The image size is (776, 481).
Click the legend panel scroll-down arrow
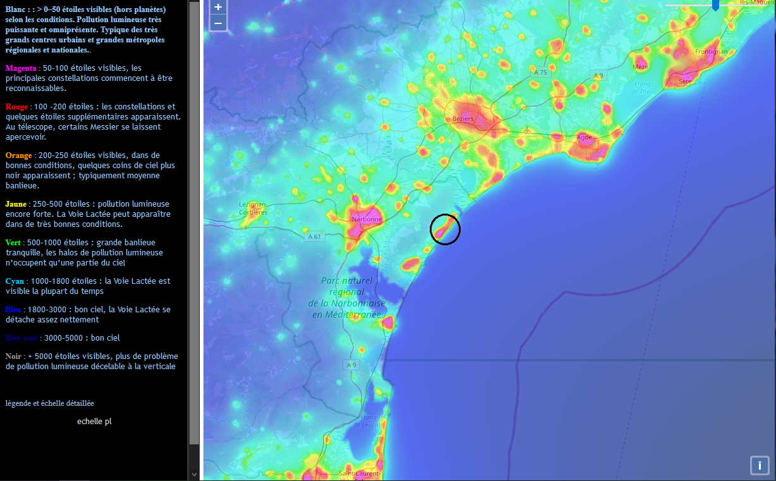click(x=194, y=473)
